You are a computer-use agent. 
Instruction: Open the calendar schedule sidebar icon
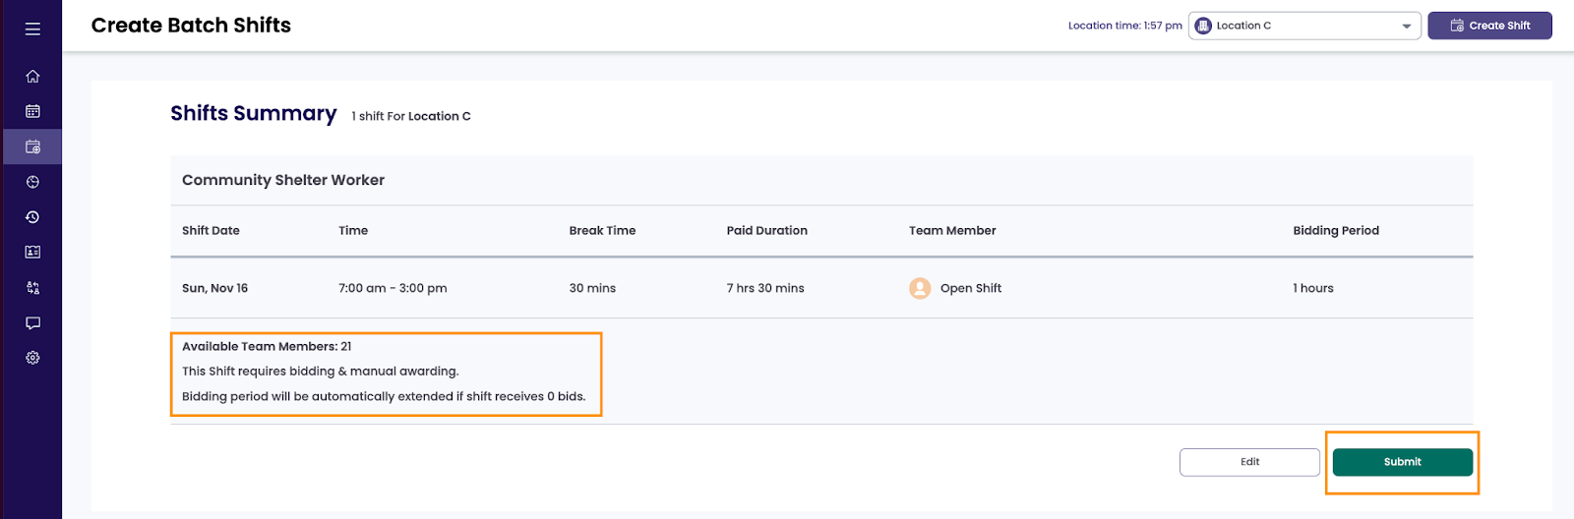32,112
